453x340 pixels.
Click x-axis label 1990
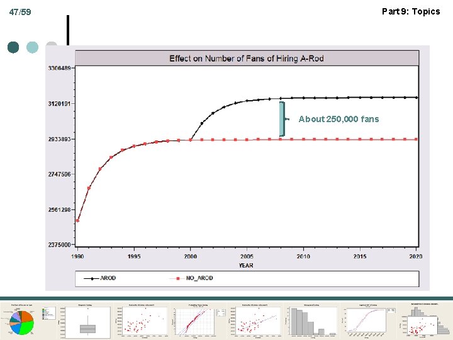point(77,256)
